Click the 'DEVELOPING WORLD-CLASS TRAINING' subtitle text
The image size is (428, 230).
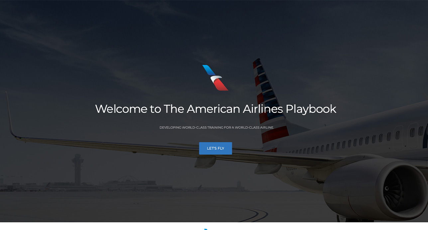(191, 128)
